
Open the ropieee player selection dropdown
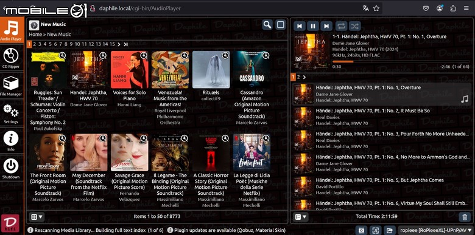click(x=435, y=230)
